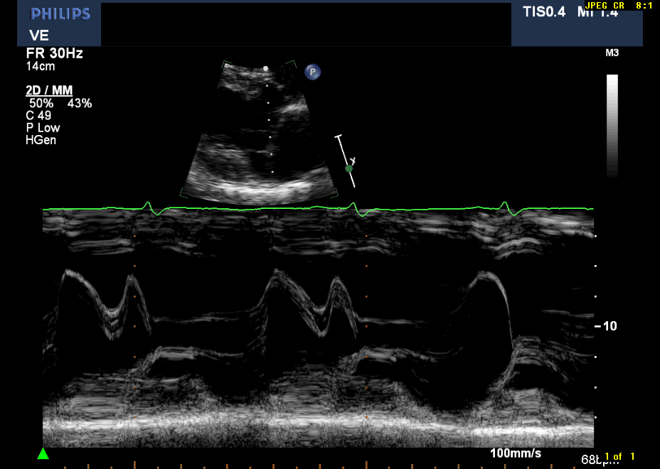Click the HGen harmonics setting
660x469 pixels.
41,140
